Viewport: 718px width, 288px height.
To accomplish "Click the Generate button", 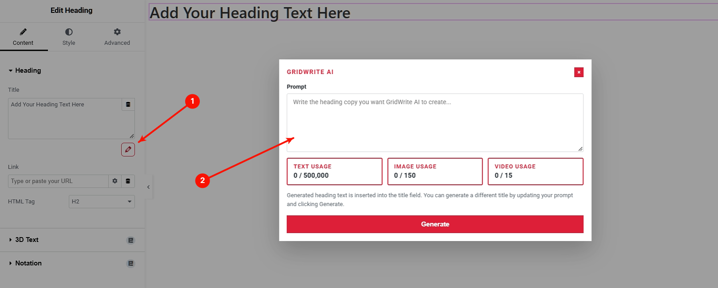I will click(435, 224).
